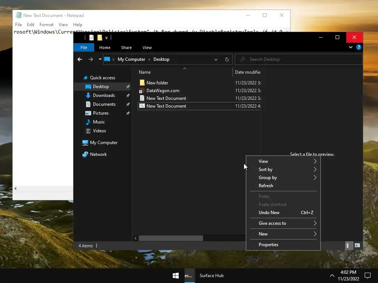Open the Group by submenu

point(283,178)
